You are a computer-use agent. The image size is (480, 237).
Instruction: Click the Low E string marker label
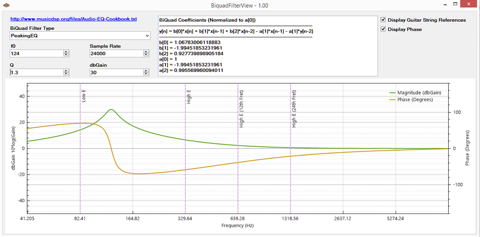click(84, 95)
